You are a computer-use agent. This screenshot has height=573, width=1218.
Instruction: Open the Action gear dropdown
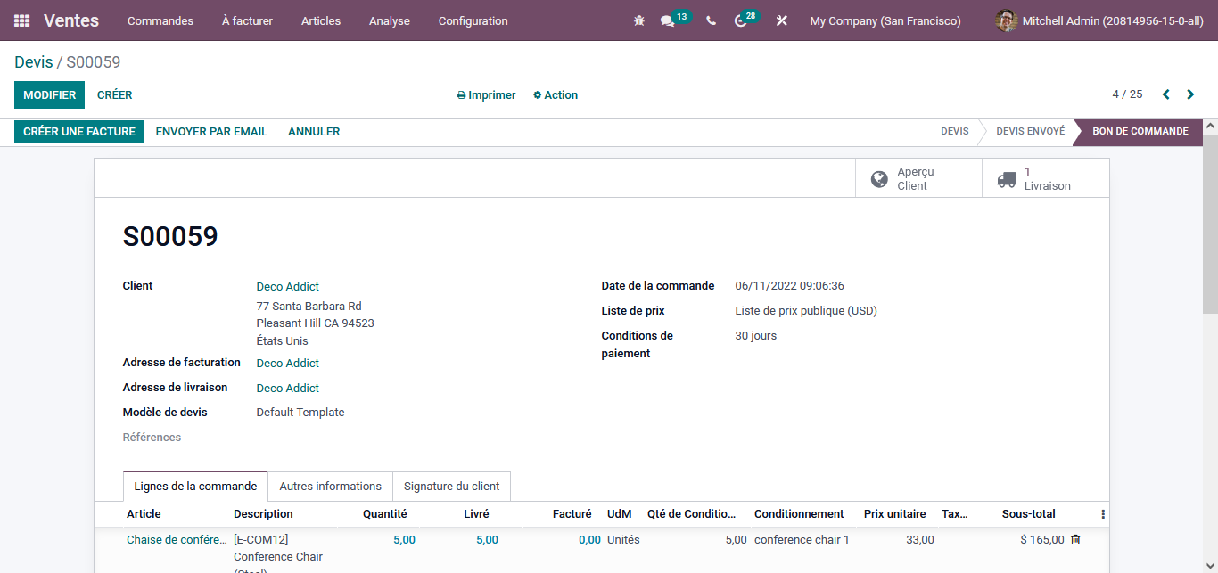tap(556, 95)
